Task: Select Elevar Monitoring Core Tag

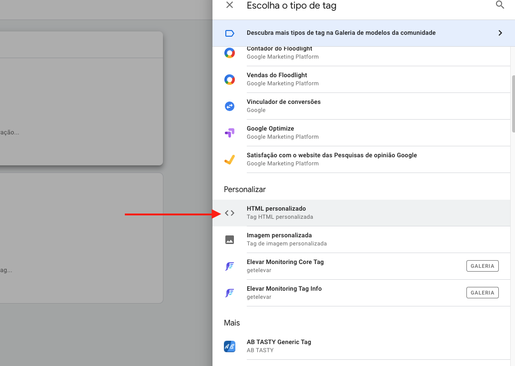Action: [361, 266]
